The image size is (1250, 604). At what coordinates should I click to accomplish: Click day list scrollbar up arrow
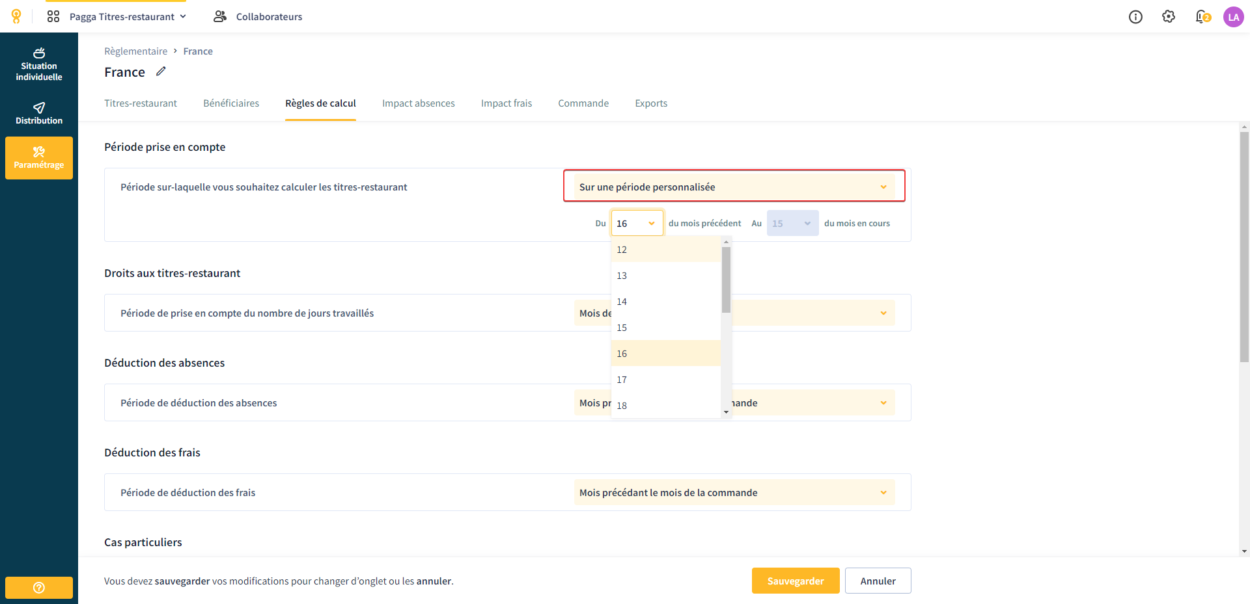[x=726, y=242]
